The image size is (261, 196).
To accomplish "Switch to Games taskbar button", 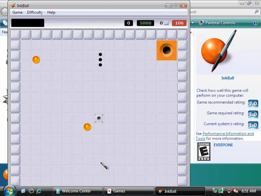I will click(129, 191).
